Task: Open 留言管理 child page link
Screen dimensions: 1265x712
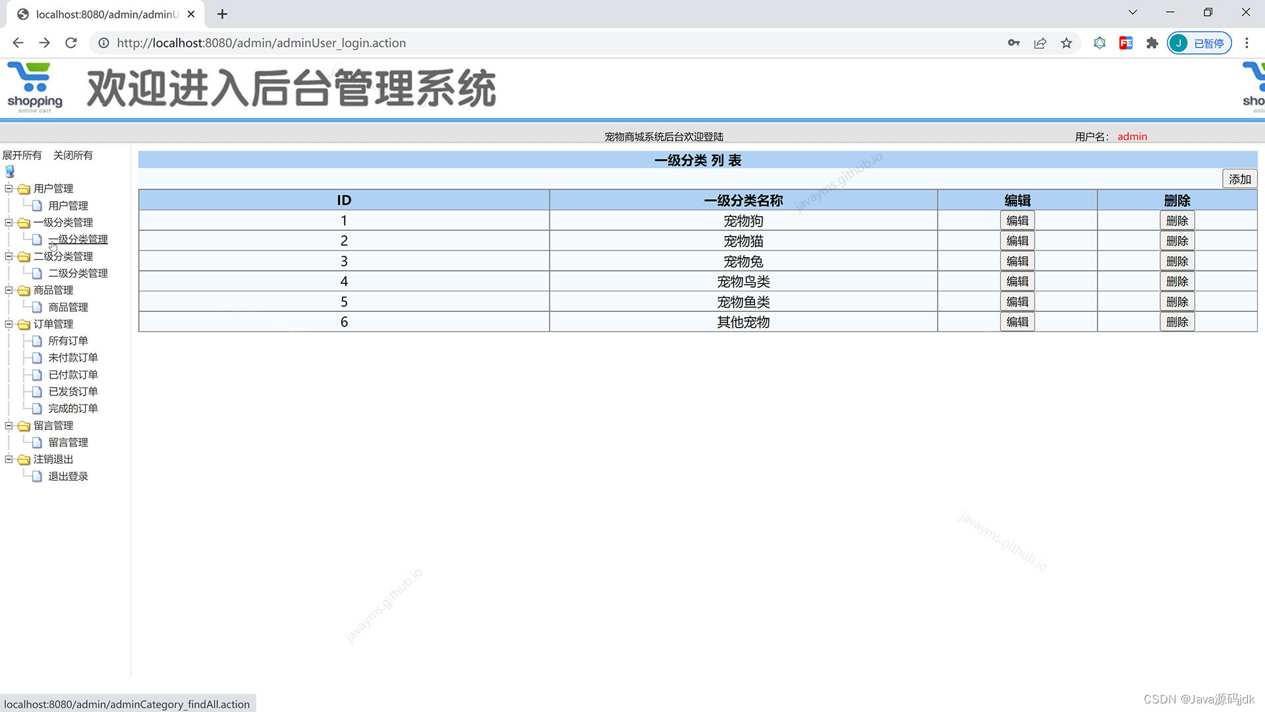Action: coord(68,442)
